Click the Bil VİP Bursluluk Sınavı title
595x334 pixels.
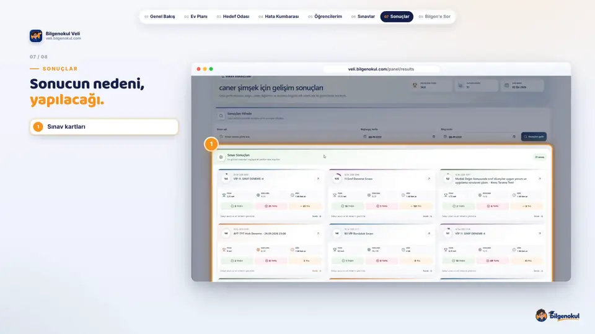point(359,234)
